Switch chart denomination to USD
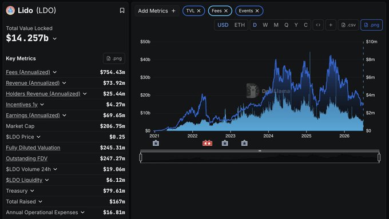This screenshot has height=219, width=389. tap(223, 25)
